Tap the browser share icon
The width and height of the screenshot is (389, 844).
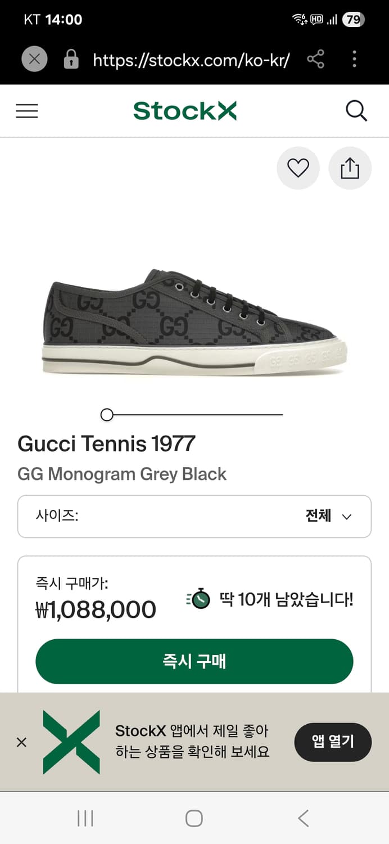point(315,59)
